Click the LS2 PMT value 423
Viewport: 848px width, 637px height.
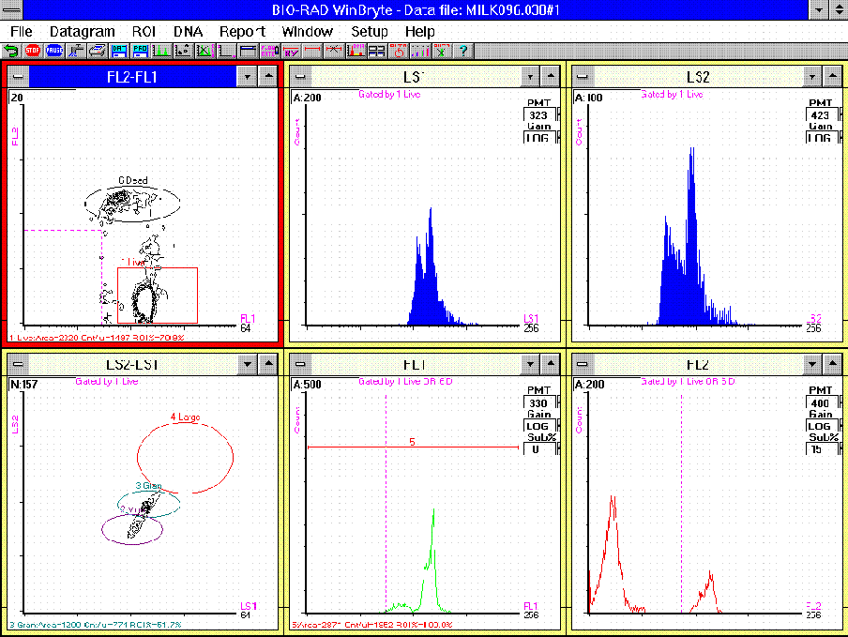820,116
